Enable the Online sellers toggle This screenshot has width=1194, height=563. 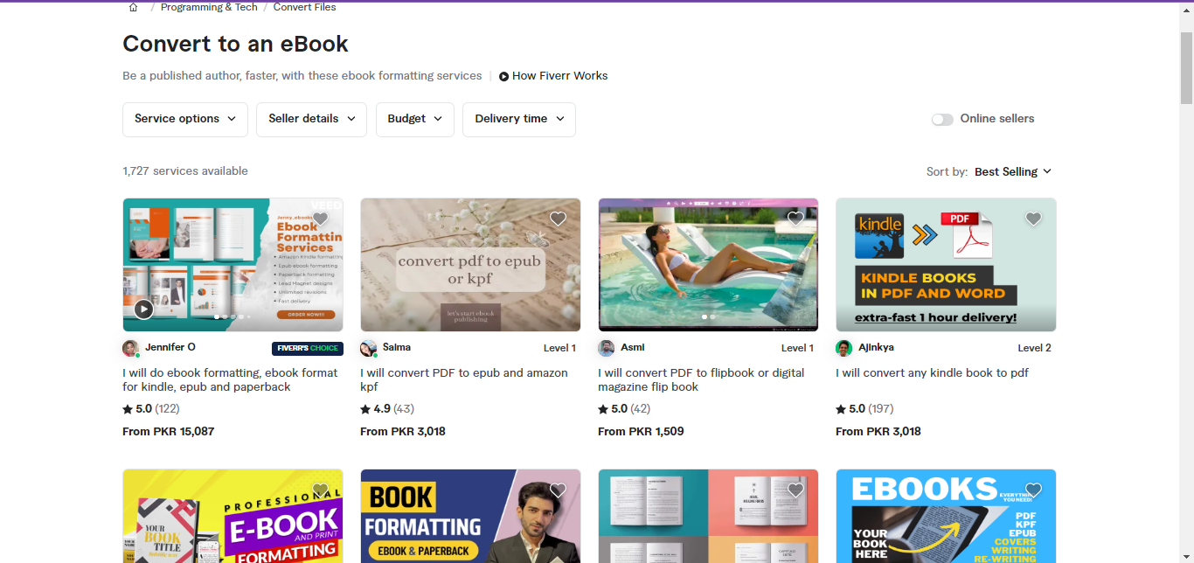[942, 120]
